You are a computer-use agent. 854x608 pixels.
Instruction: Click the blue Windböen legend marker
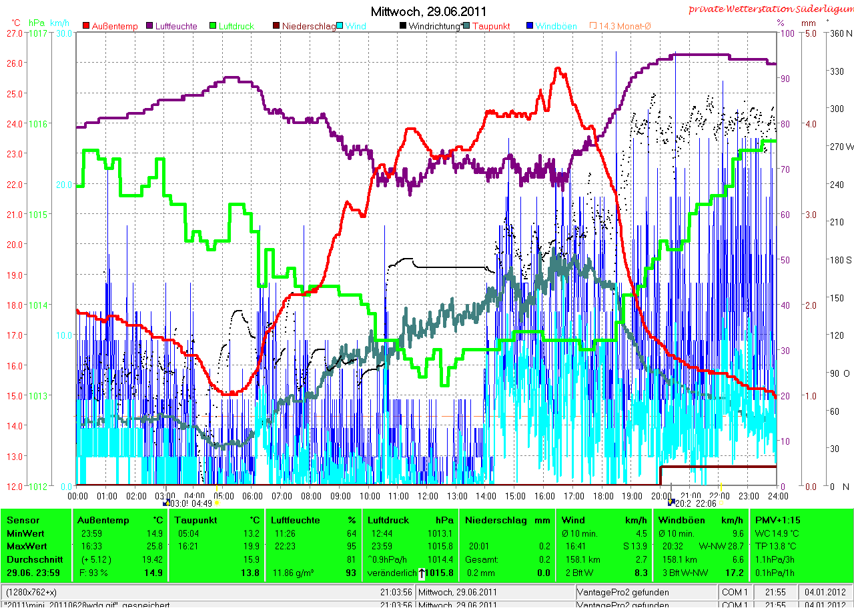(530, 26)
